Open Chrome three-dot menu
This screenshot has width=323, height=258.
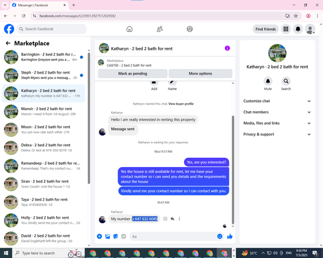click(317, 15)
